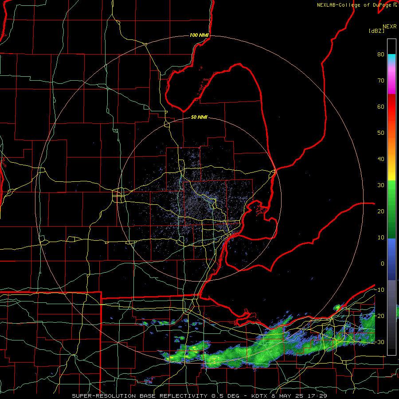Image resolution: width=399 pixels, height=399 pixels.
Task: Click the 20 value on the dBZ scale
Action: 381,211
